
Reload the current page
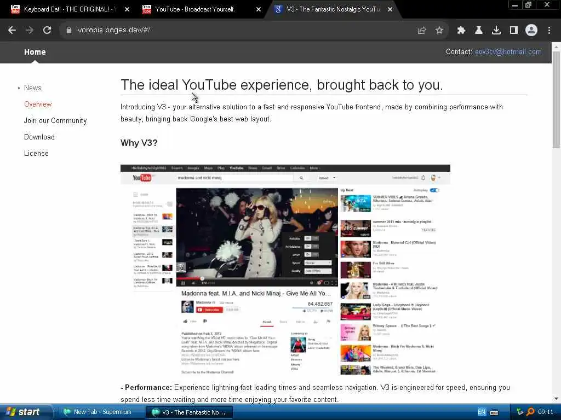point(47,31)
